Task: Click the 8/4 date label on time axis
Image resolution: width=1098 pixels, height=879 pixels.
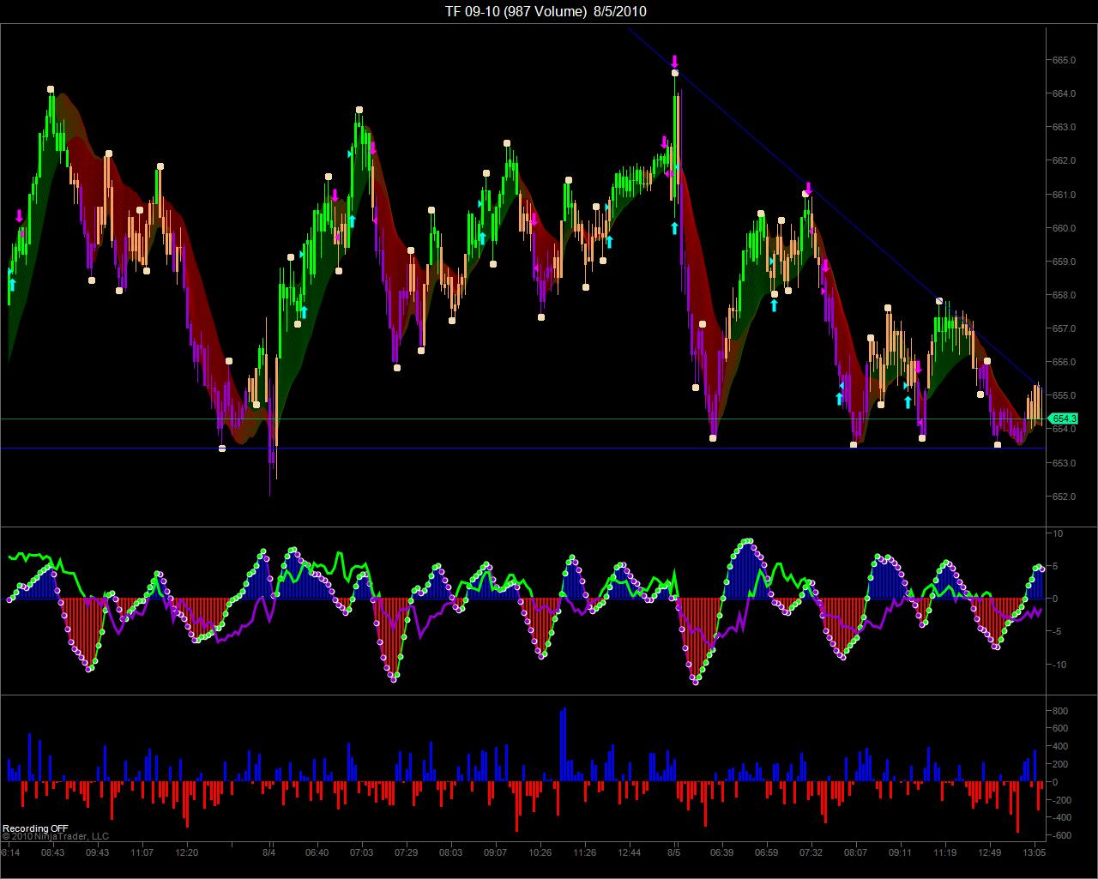Action: tap(268, 853)
